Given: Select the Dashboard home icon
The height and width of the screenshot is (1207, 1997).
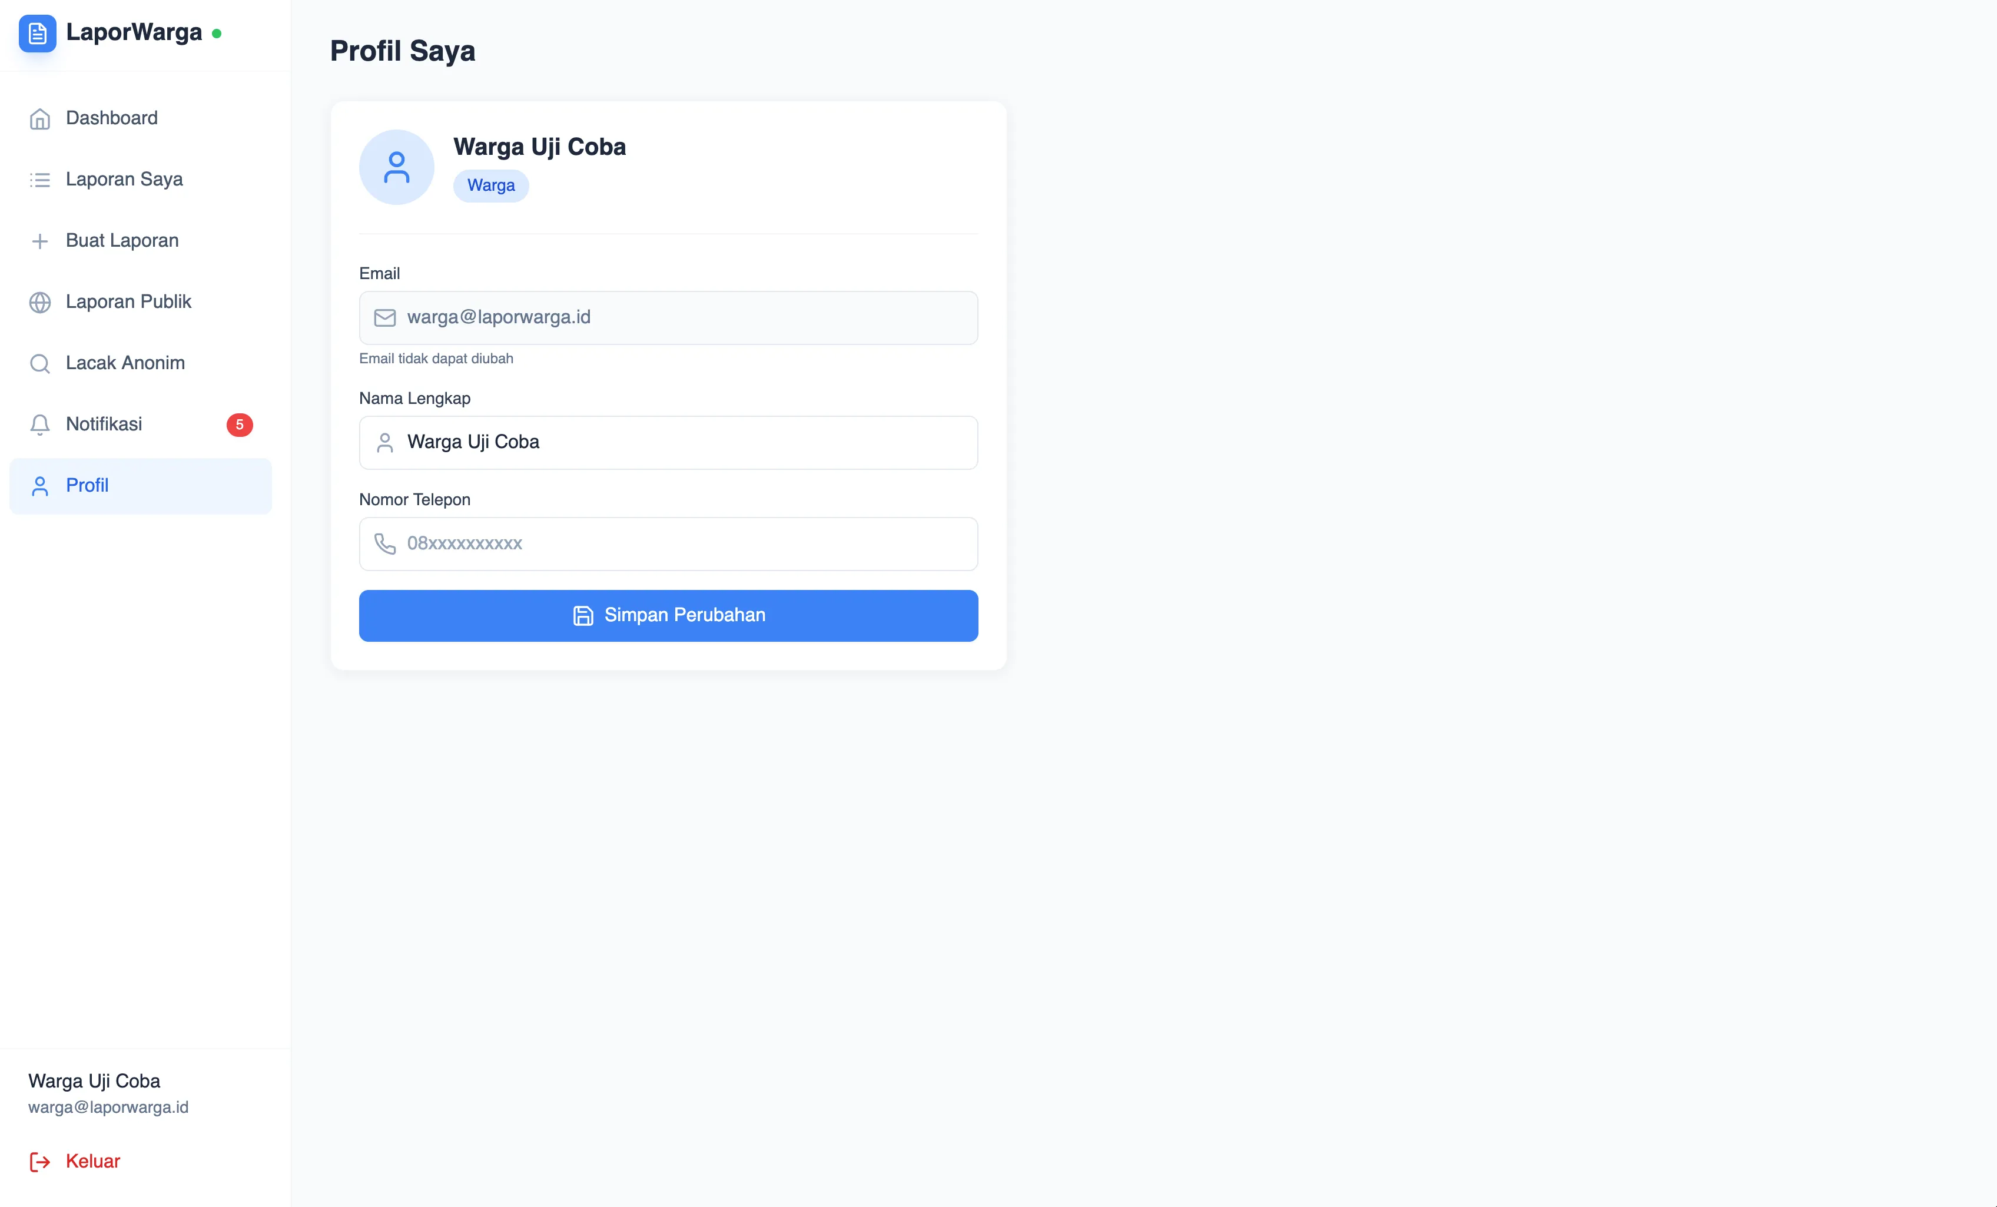Looking at the screenshot, I should point(41,118).
